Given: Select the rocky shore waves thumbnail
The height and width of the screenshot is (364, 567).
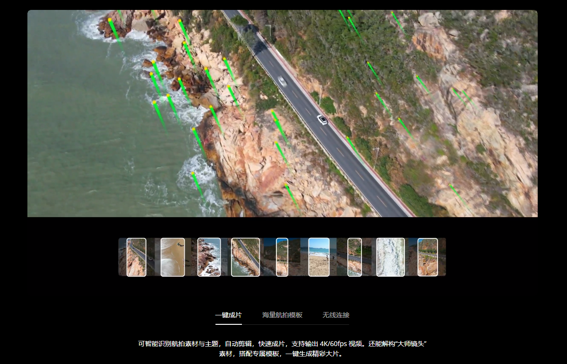Looking at the screenshot, I should (209, 257).
